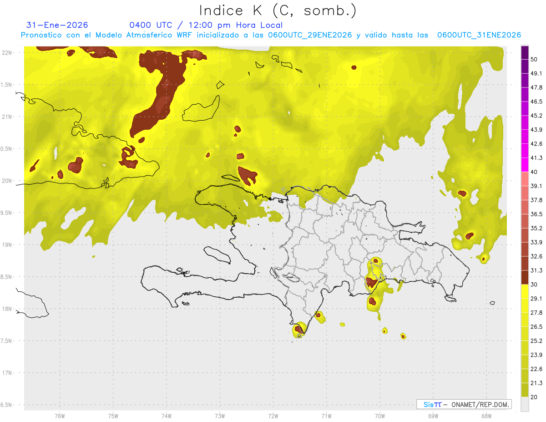Click colorbar value "45.2"
This screenshot has width=546, height=422.
pos(536,116)
